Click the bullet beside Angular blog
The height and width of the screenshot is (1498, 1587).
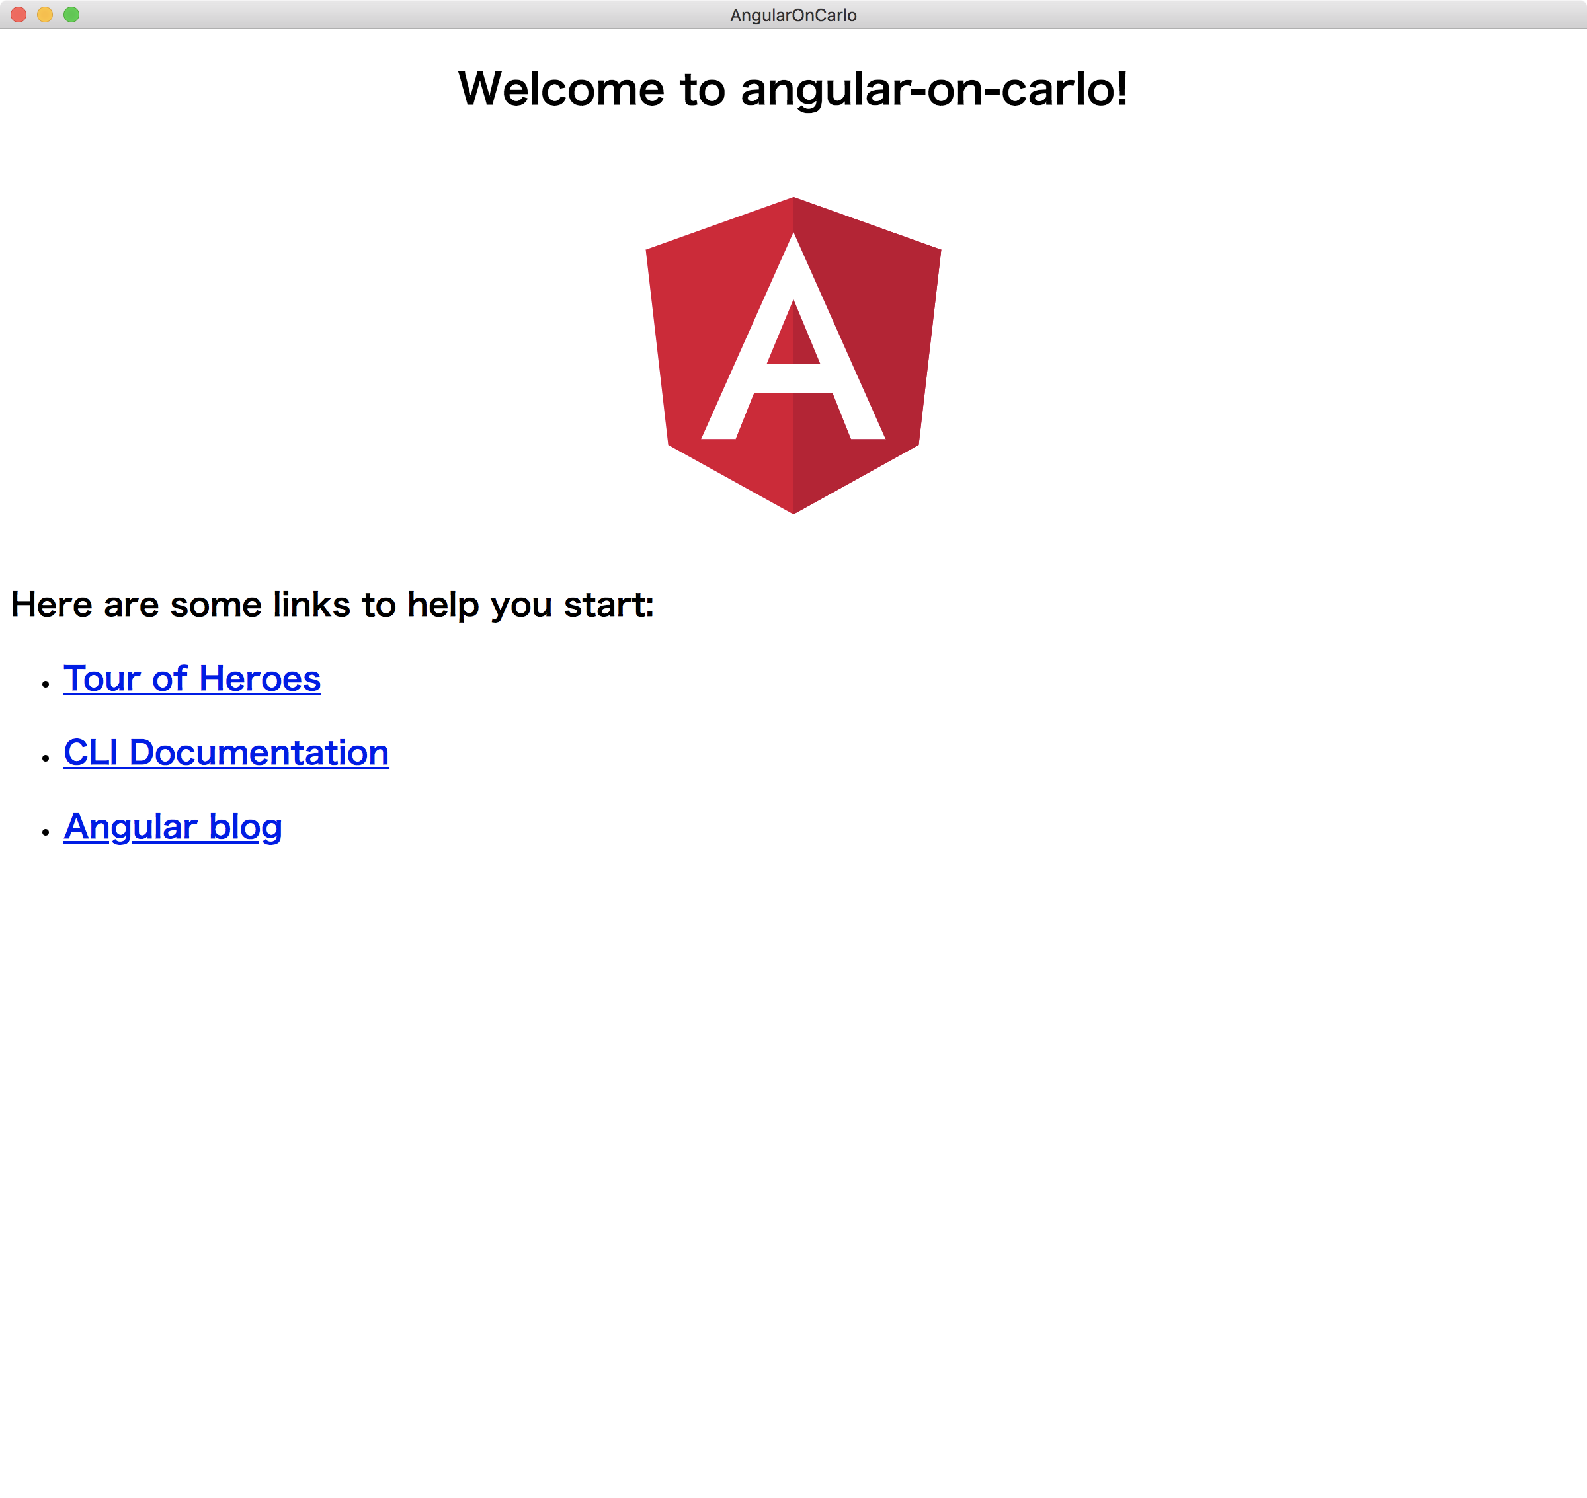point(46,832)
